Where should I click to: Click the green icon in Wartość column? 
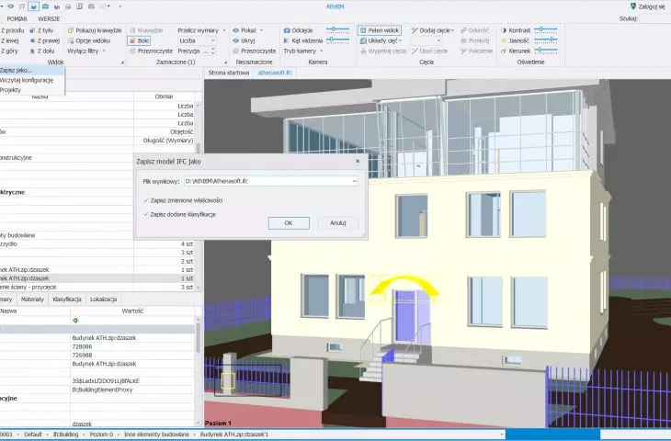(75, 321)
